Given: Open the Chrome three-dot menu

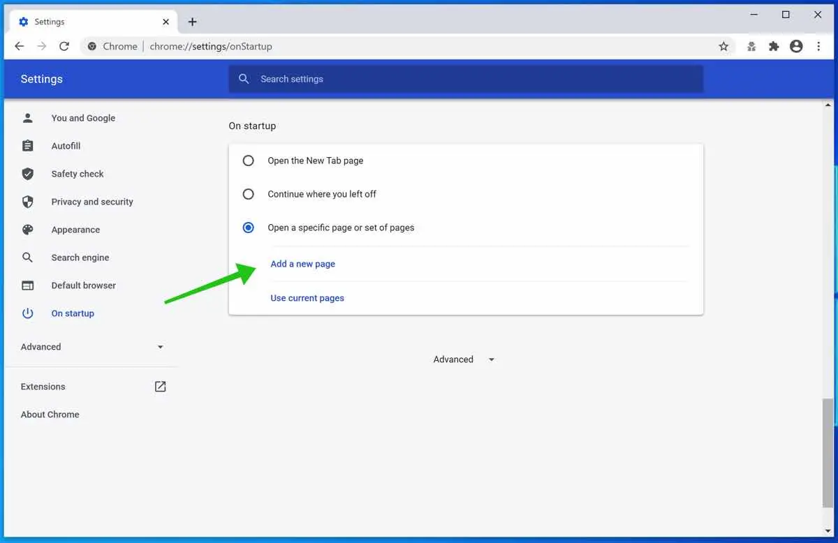Looking at the screenshot, I should [x=818, y=46].
